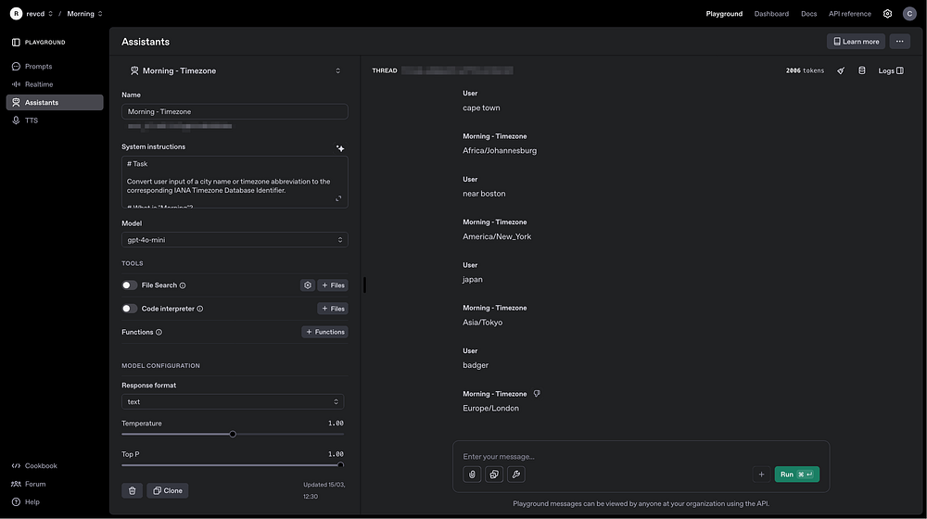Screen dimensions: 927x519
Task: Open the revcd organization switcher
Action: coord(40,14)
